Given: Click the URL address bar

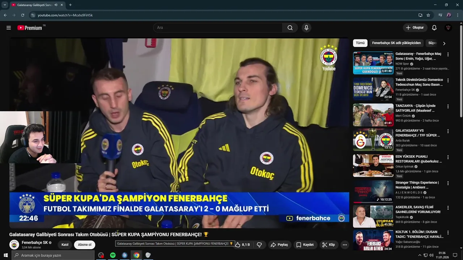Looking at the screenshot, I should pos(224,15).
